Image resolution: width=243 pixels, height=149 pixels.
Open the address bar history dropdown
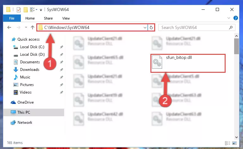pyautogui.click(x=145, y=28)
